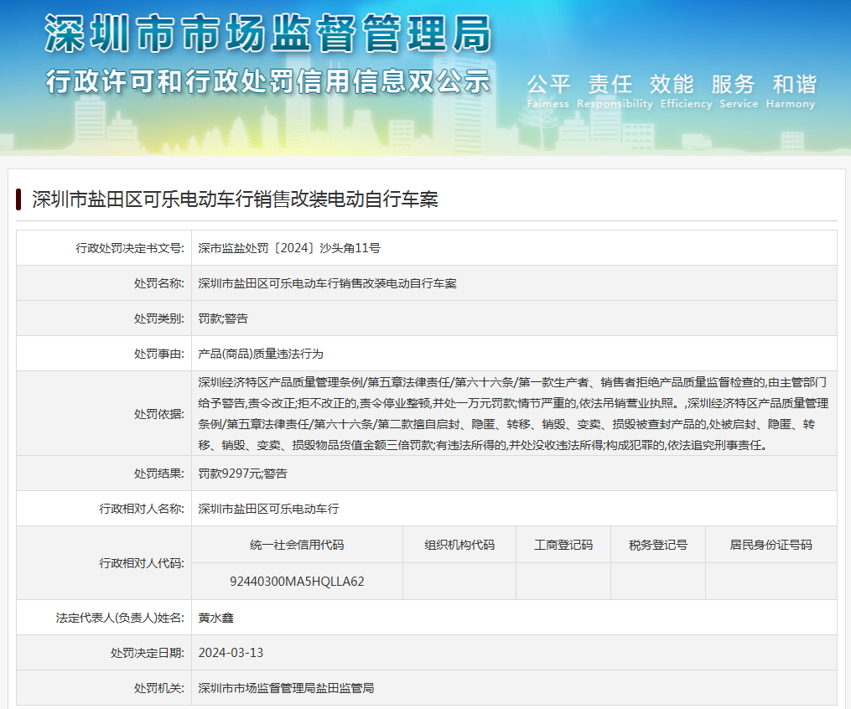Select document number 深市监盐处罚〔2024〕沙头角11号
This screenshot has height=709, width=851.
tap(289, 248)
